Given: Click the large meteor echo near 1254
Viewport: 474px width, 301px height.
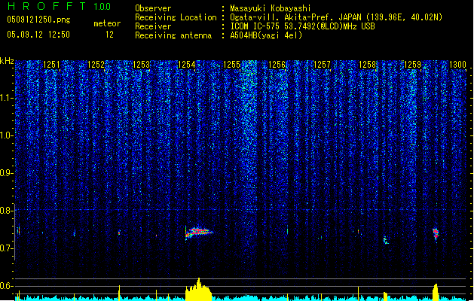Looking at the screenshot, I should coord(199,233).
